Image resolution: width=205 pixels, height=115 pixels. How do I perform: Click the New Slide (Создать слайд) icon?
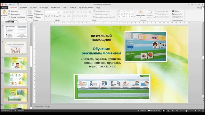(30, 12)
